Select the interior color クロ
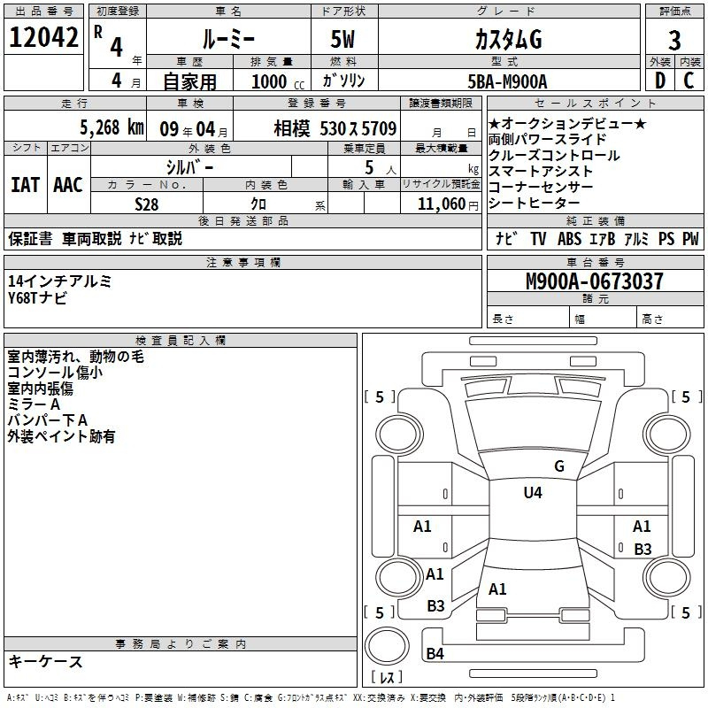This screenshot has height=708, width=708. pyautogui.click(x=258, y=204)
